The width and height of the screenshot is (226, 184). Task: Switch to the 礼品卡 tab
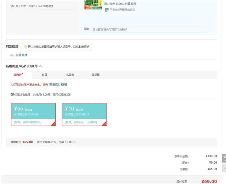coord(70,75)
